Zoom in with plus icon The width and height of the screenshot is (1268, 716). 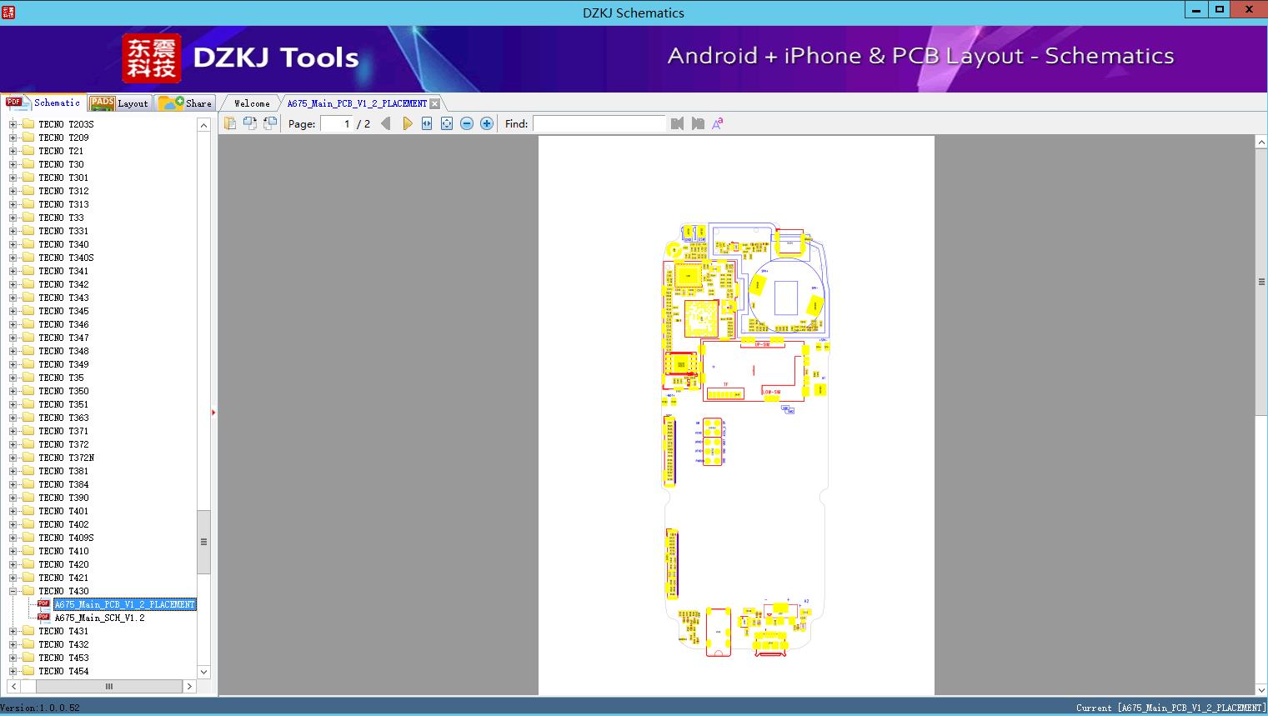pos(487,123)
